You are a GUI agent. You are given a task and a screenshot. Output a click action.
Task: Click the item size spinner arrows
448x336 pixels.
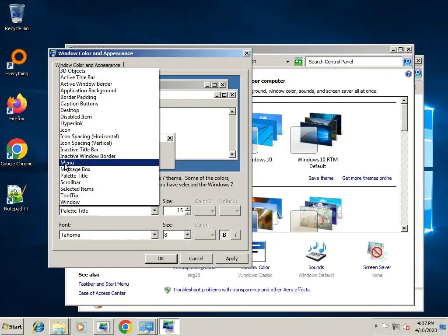188,210
